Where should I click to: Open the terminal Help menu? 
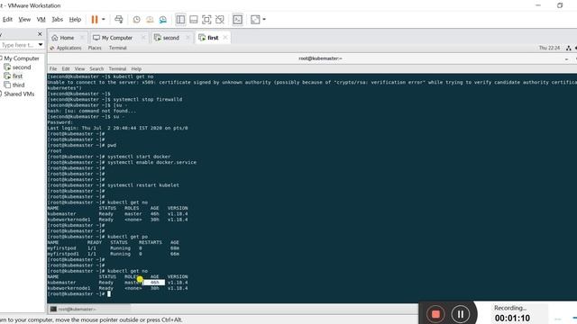pyautogui.click(x=136, y=68)
